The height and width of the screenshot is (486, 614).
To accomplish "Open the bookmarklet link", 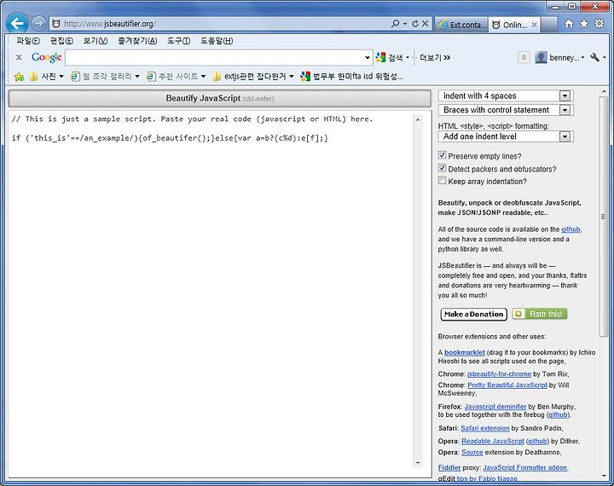I will click(465, 352).
